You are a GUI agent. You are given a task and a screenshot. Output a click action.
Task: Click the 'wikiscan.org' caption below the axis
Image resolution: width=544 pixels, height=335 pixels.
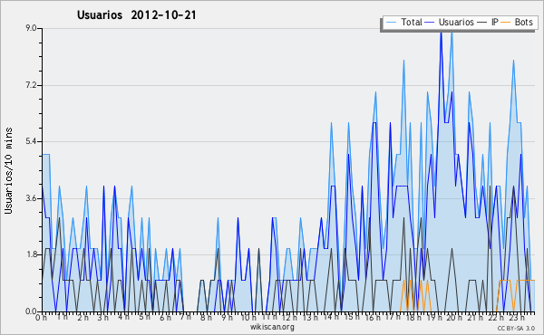pyautogui.click(x=272, y=327)
